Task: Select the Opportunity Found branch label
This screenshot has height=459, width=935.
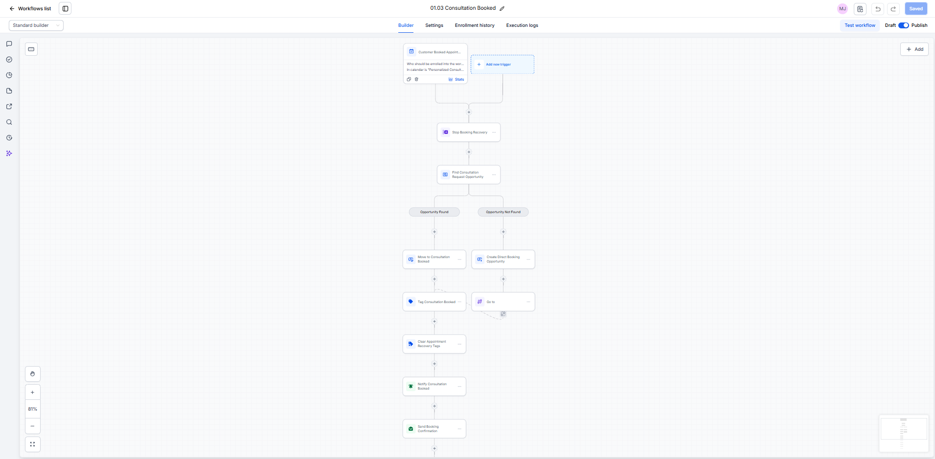Action: coord(434,212)
